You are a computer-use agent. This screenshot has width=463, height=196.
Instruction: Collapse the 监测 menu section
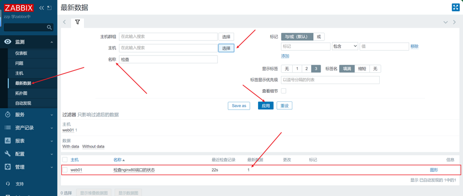[52, 42]
